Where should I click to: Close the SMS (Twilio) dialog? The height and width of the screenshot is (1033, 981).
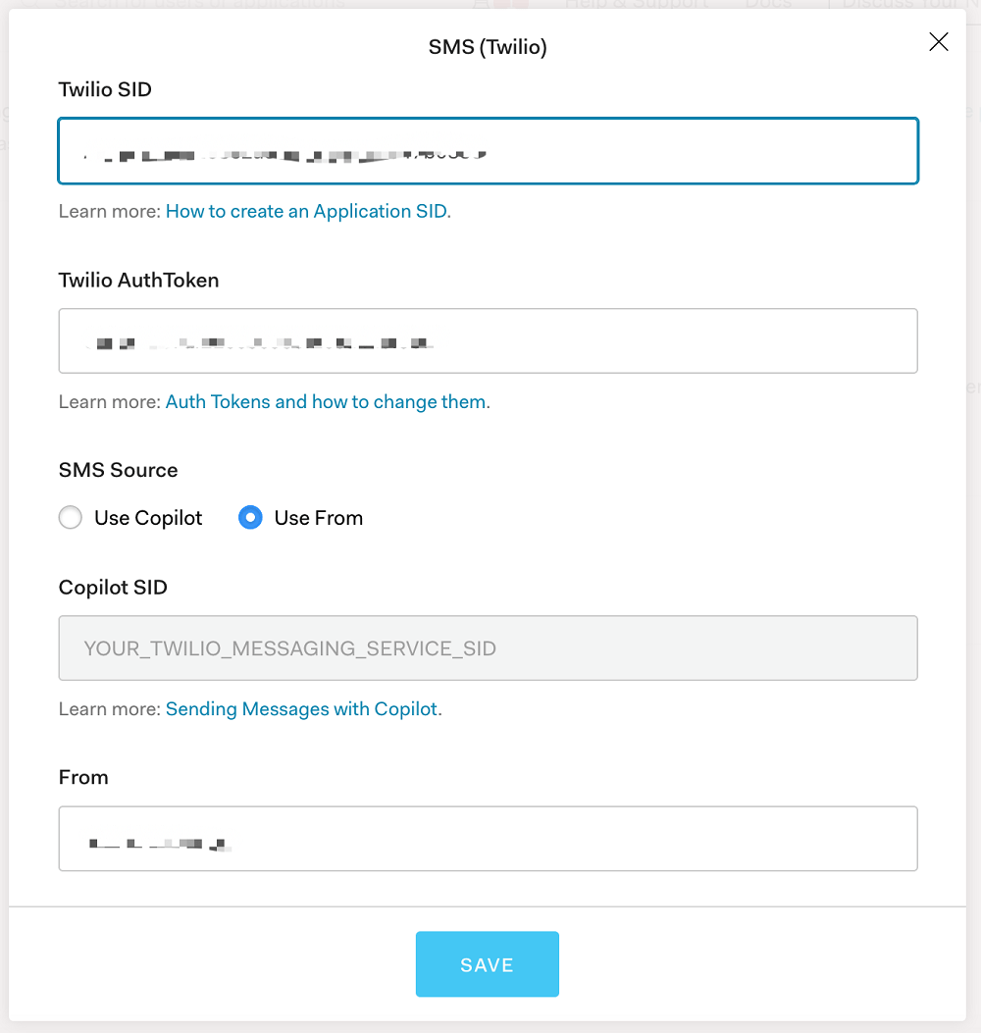(x=938, y=42)
